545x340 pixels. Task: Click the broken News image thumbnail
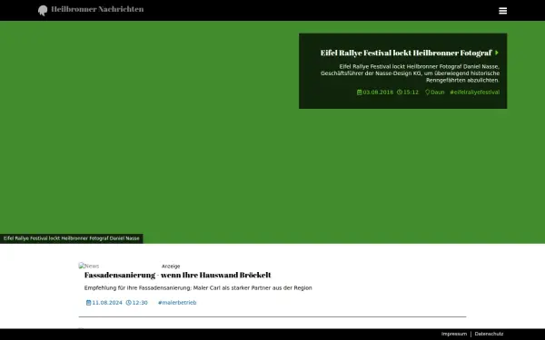89,266
